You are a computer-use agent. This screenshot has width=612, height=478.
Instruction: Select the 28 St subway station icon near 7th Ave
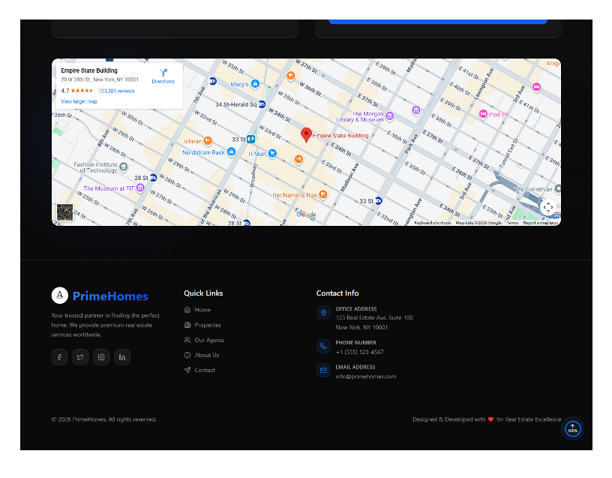[154, 178]
